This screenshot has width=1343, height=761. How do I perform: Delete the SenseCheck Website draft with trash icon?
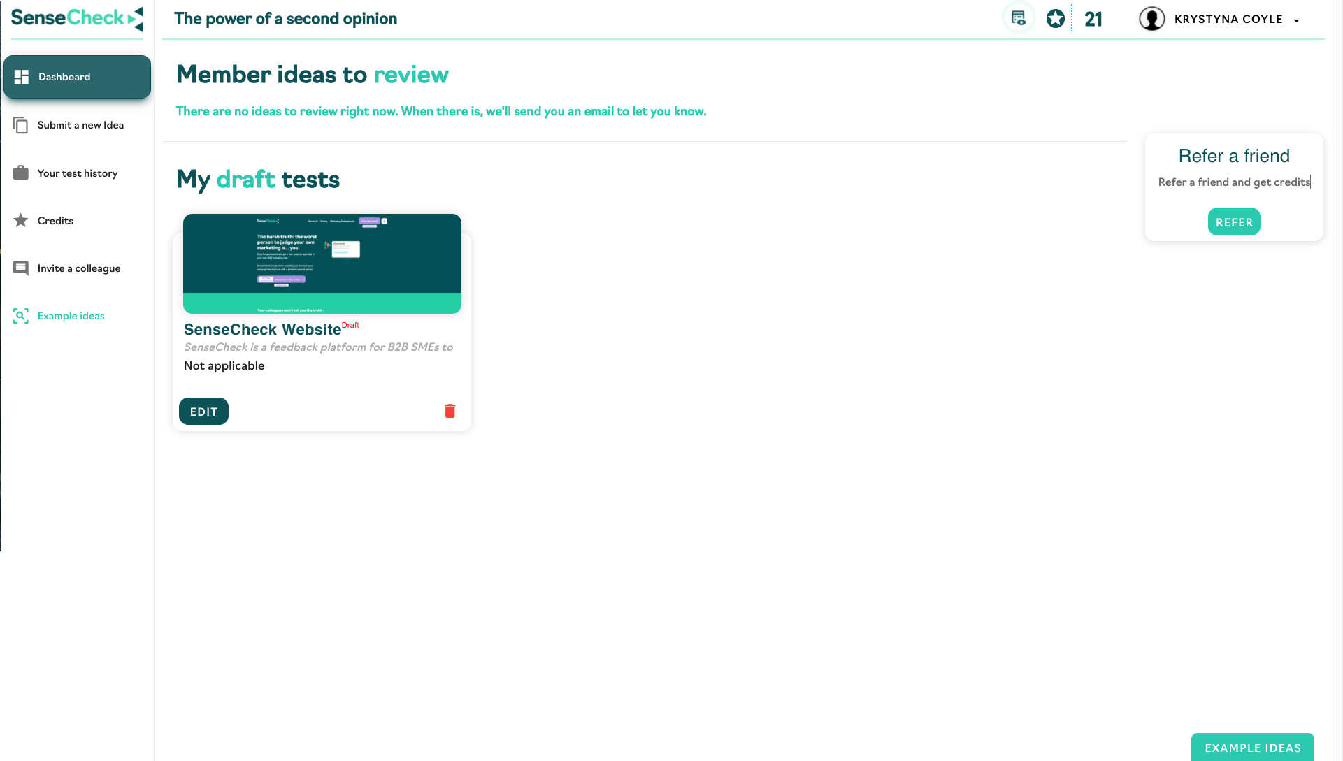click(x=450, y=411)
